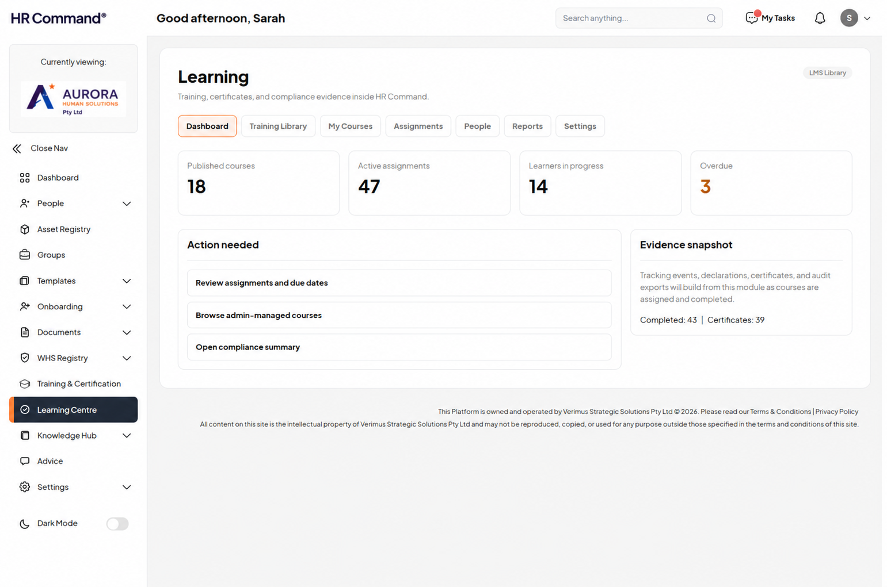Image resolution: width=887 pixels, height=587 pixels.
Task: Click the My Tasks label
Action: tap(778, 18)
